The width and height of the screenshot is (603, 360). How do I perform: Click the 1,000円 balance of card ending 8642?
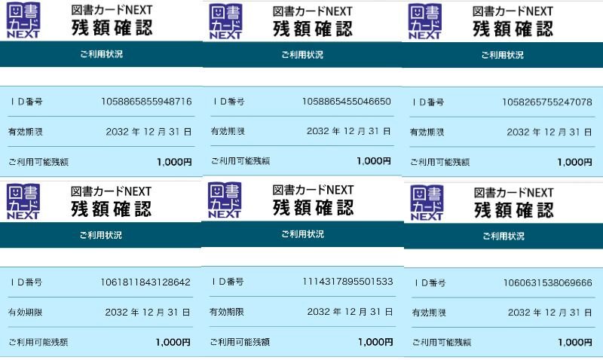pyautogui.click(x=173, y=343)
